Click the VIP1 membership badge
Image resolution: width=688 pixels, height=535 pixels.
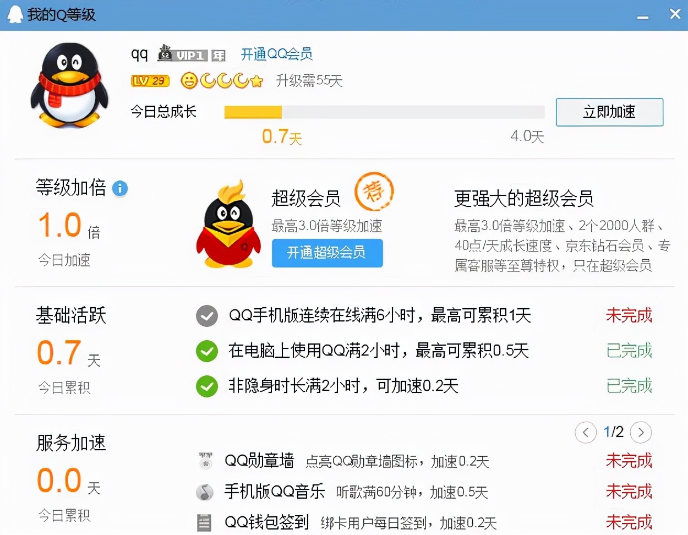[x=187, y=54]
